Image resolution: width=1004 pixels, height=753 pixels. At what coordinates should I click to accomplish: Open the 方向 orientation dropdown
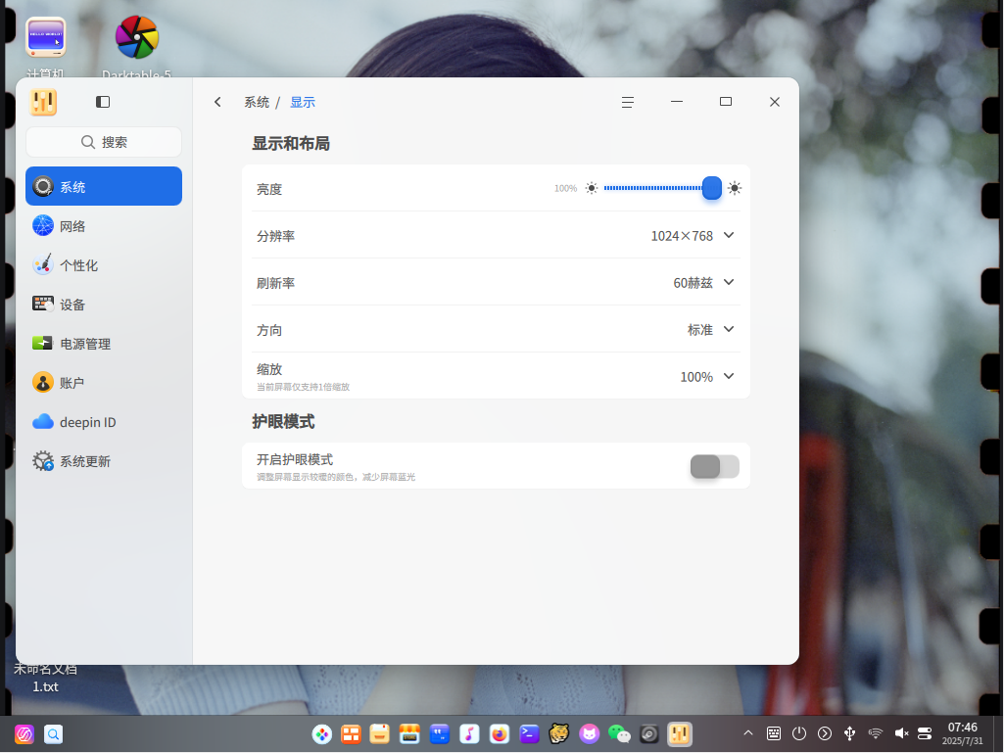click(x=711, y=330)
